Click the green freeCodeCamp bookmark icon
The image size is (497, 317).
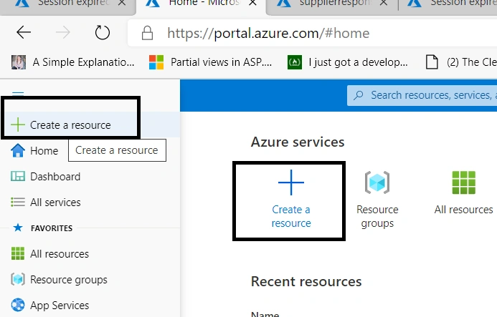[295, 62]
